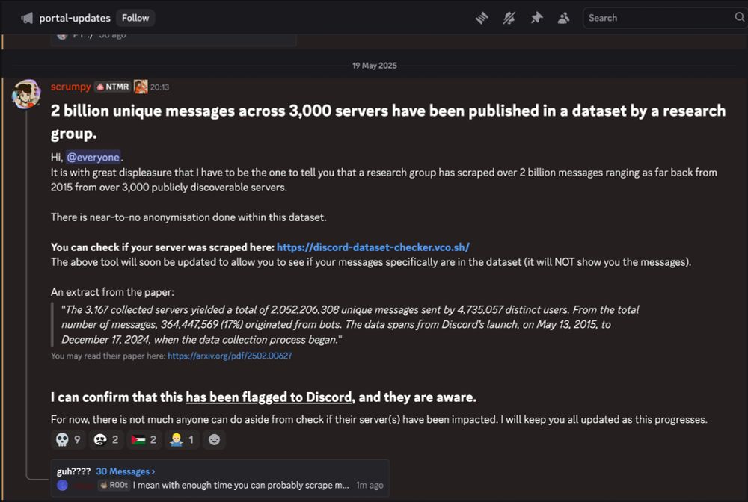
Task: Click the portal-updates channel name
Action: [74, 18]
